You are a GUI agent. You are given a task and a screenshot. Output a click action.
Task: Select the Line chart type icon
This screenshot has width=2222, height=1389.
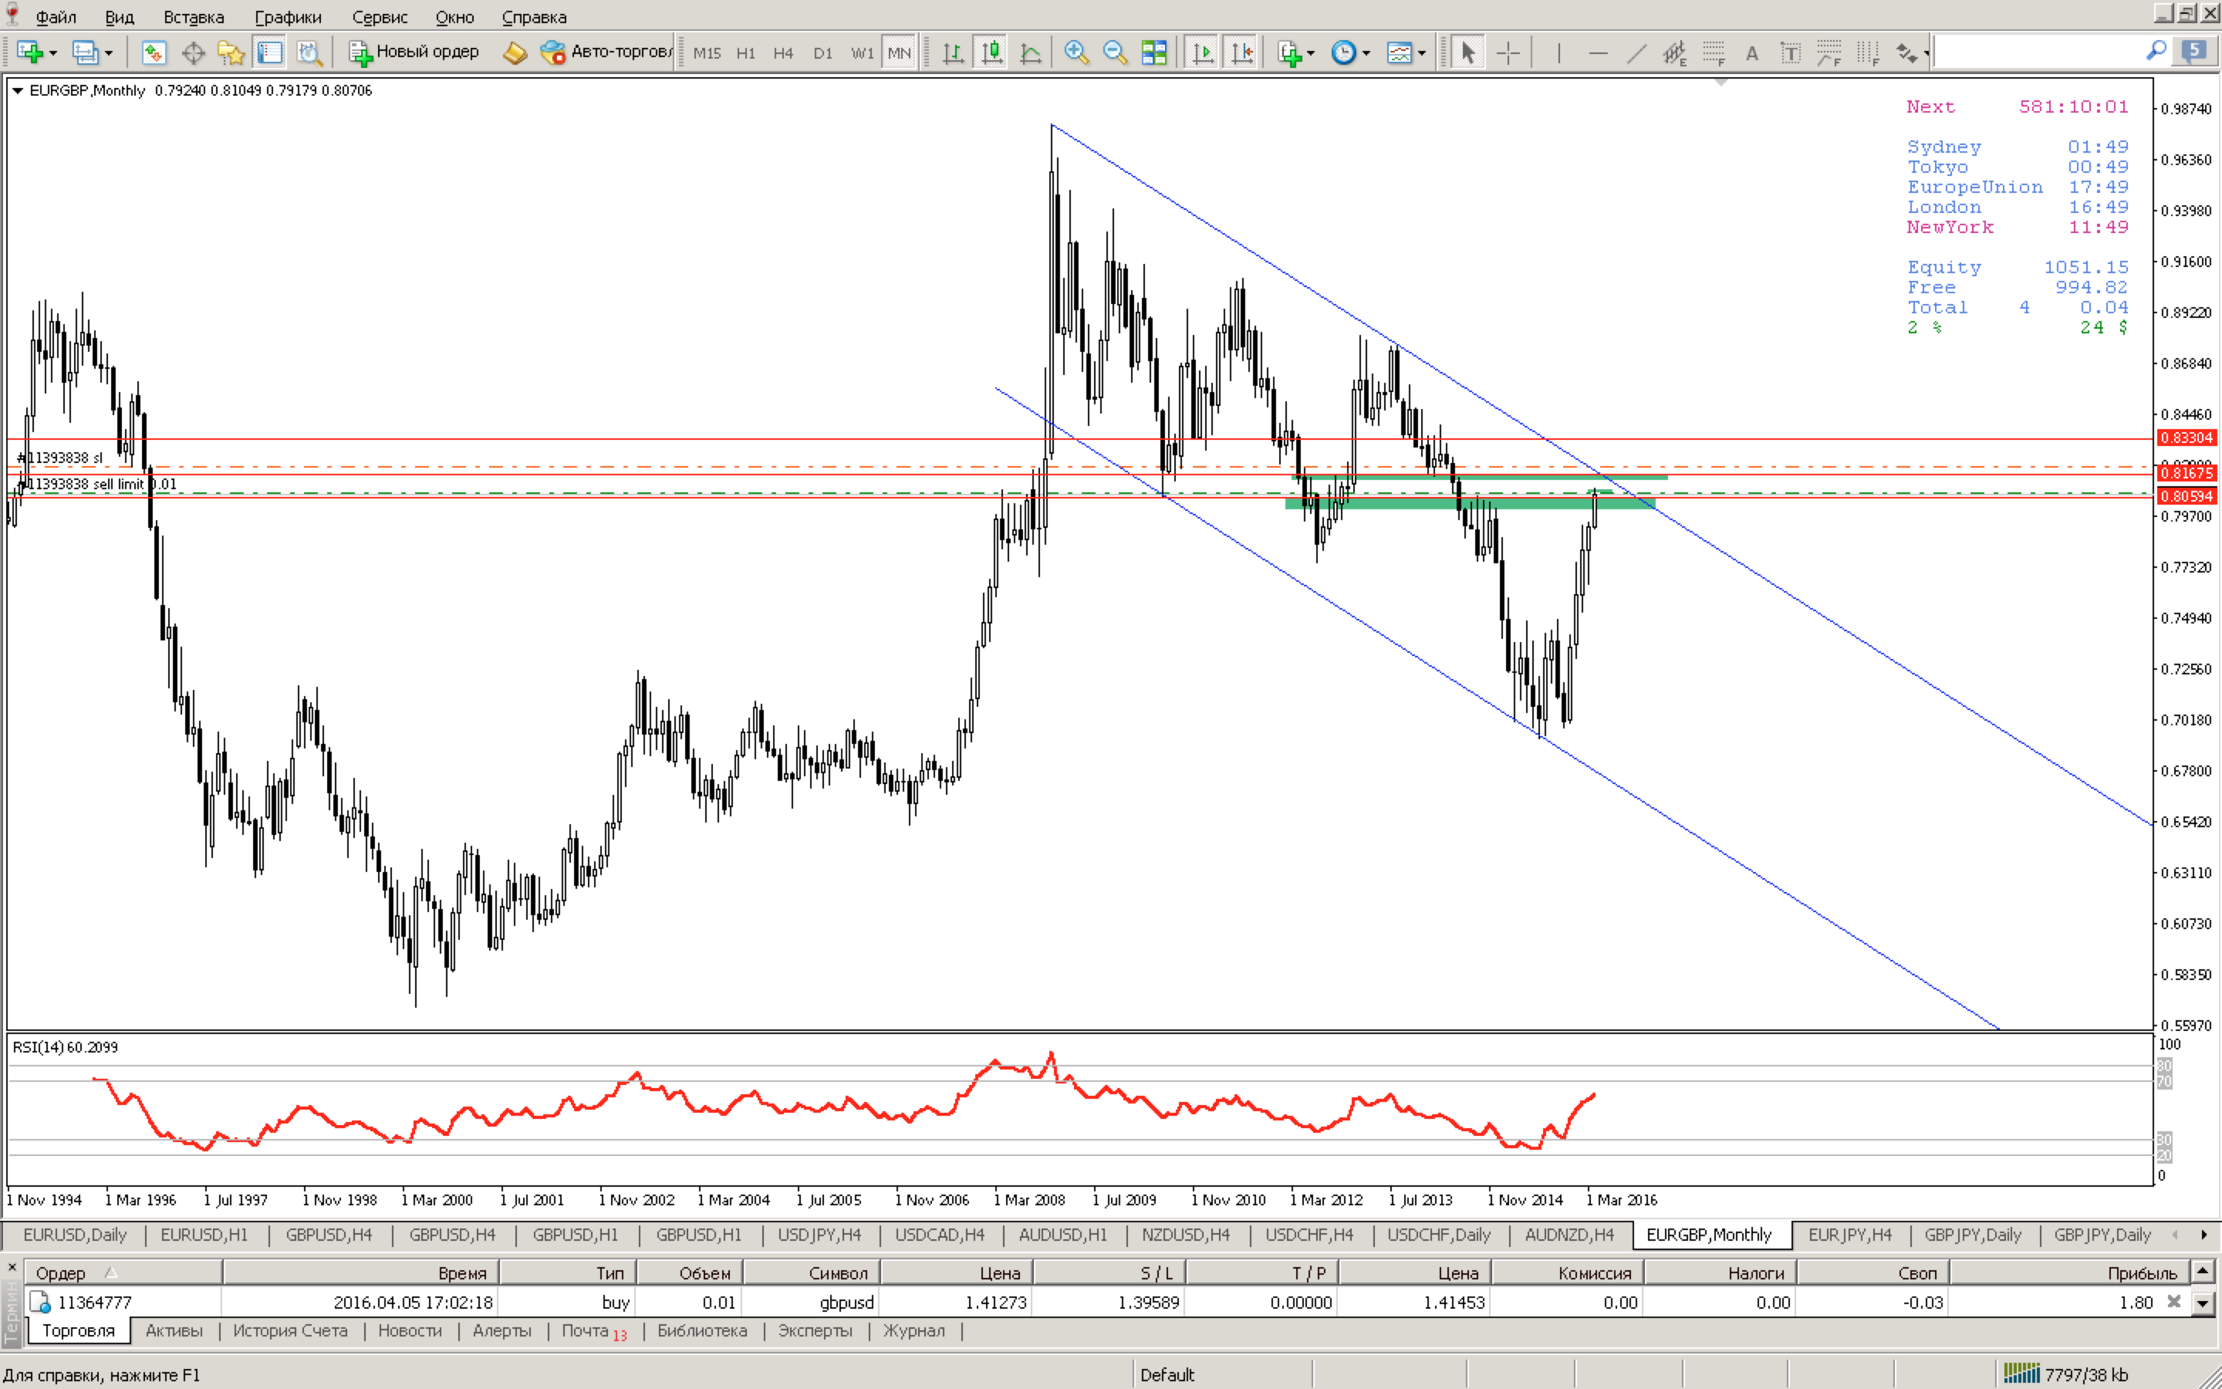click(1031, 52)
